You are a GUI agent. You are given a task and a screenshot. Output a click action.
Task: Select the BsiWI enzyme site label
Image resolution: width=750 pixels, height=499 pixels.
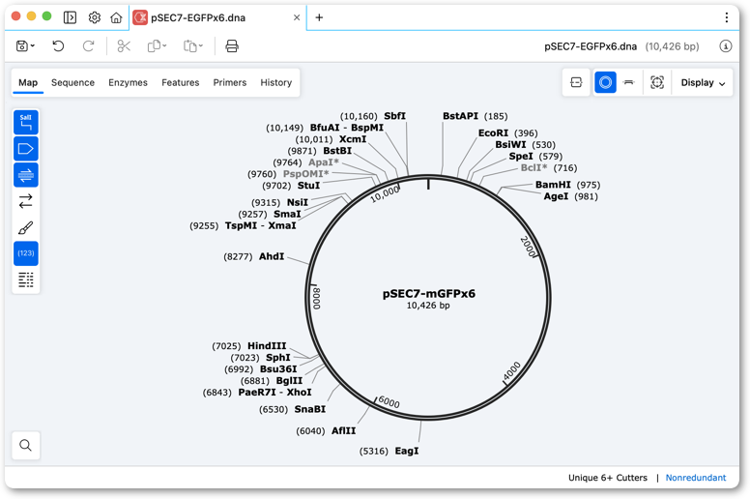(510, 144)
